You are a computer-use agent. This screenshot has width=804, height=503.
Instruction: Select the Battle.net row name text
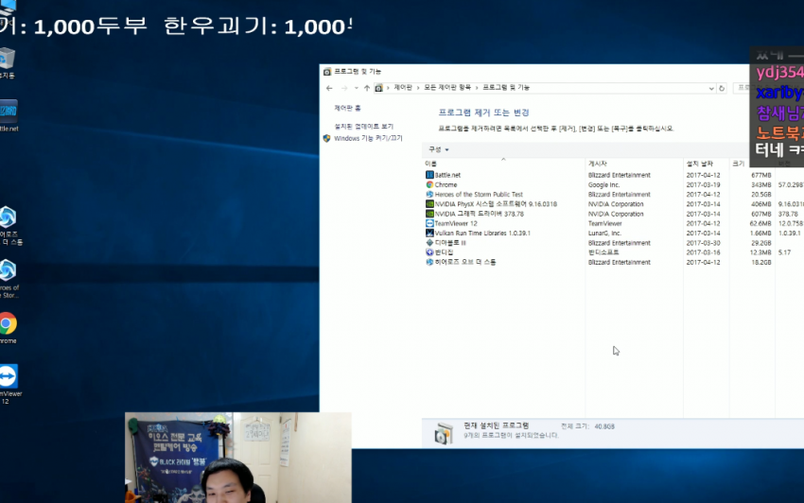447,175
